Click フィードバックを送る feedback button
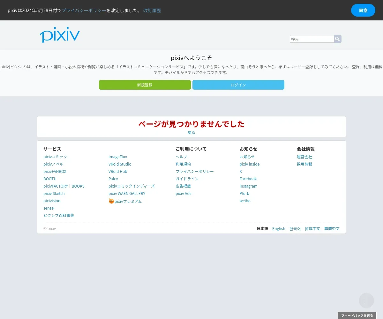Screen dimensions: 383x319 [x=357, y=315]
